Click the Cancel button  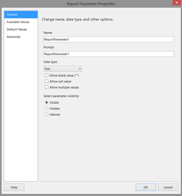(x=168, y=187)
